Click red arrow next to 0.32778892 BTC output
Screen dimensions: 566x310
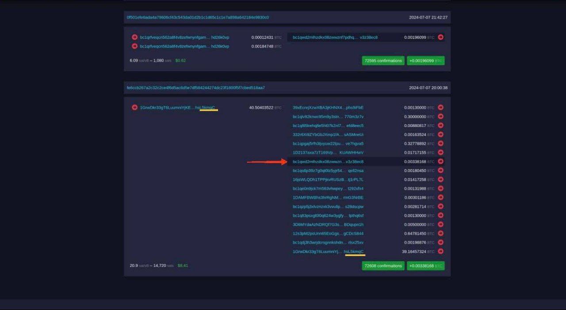[440, 144]
